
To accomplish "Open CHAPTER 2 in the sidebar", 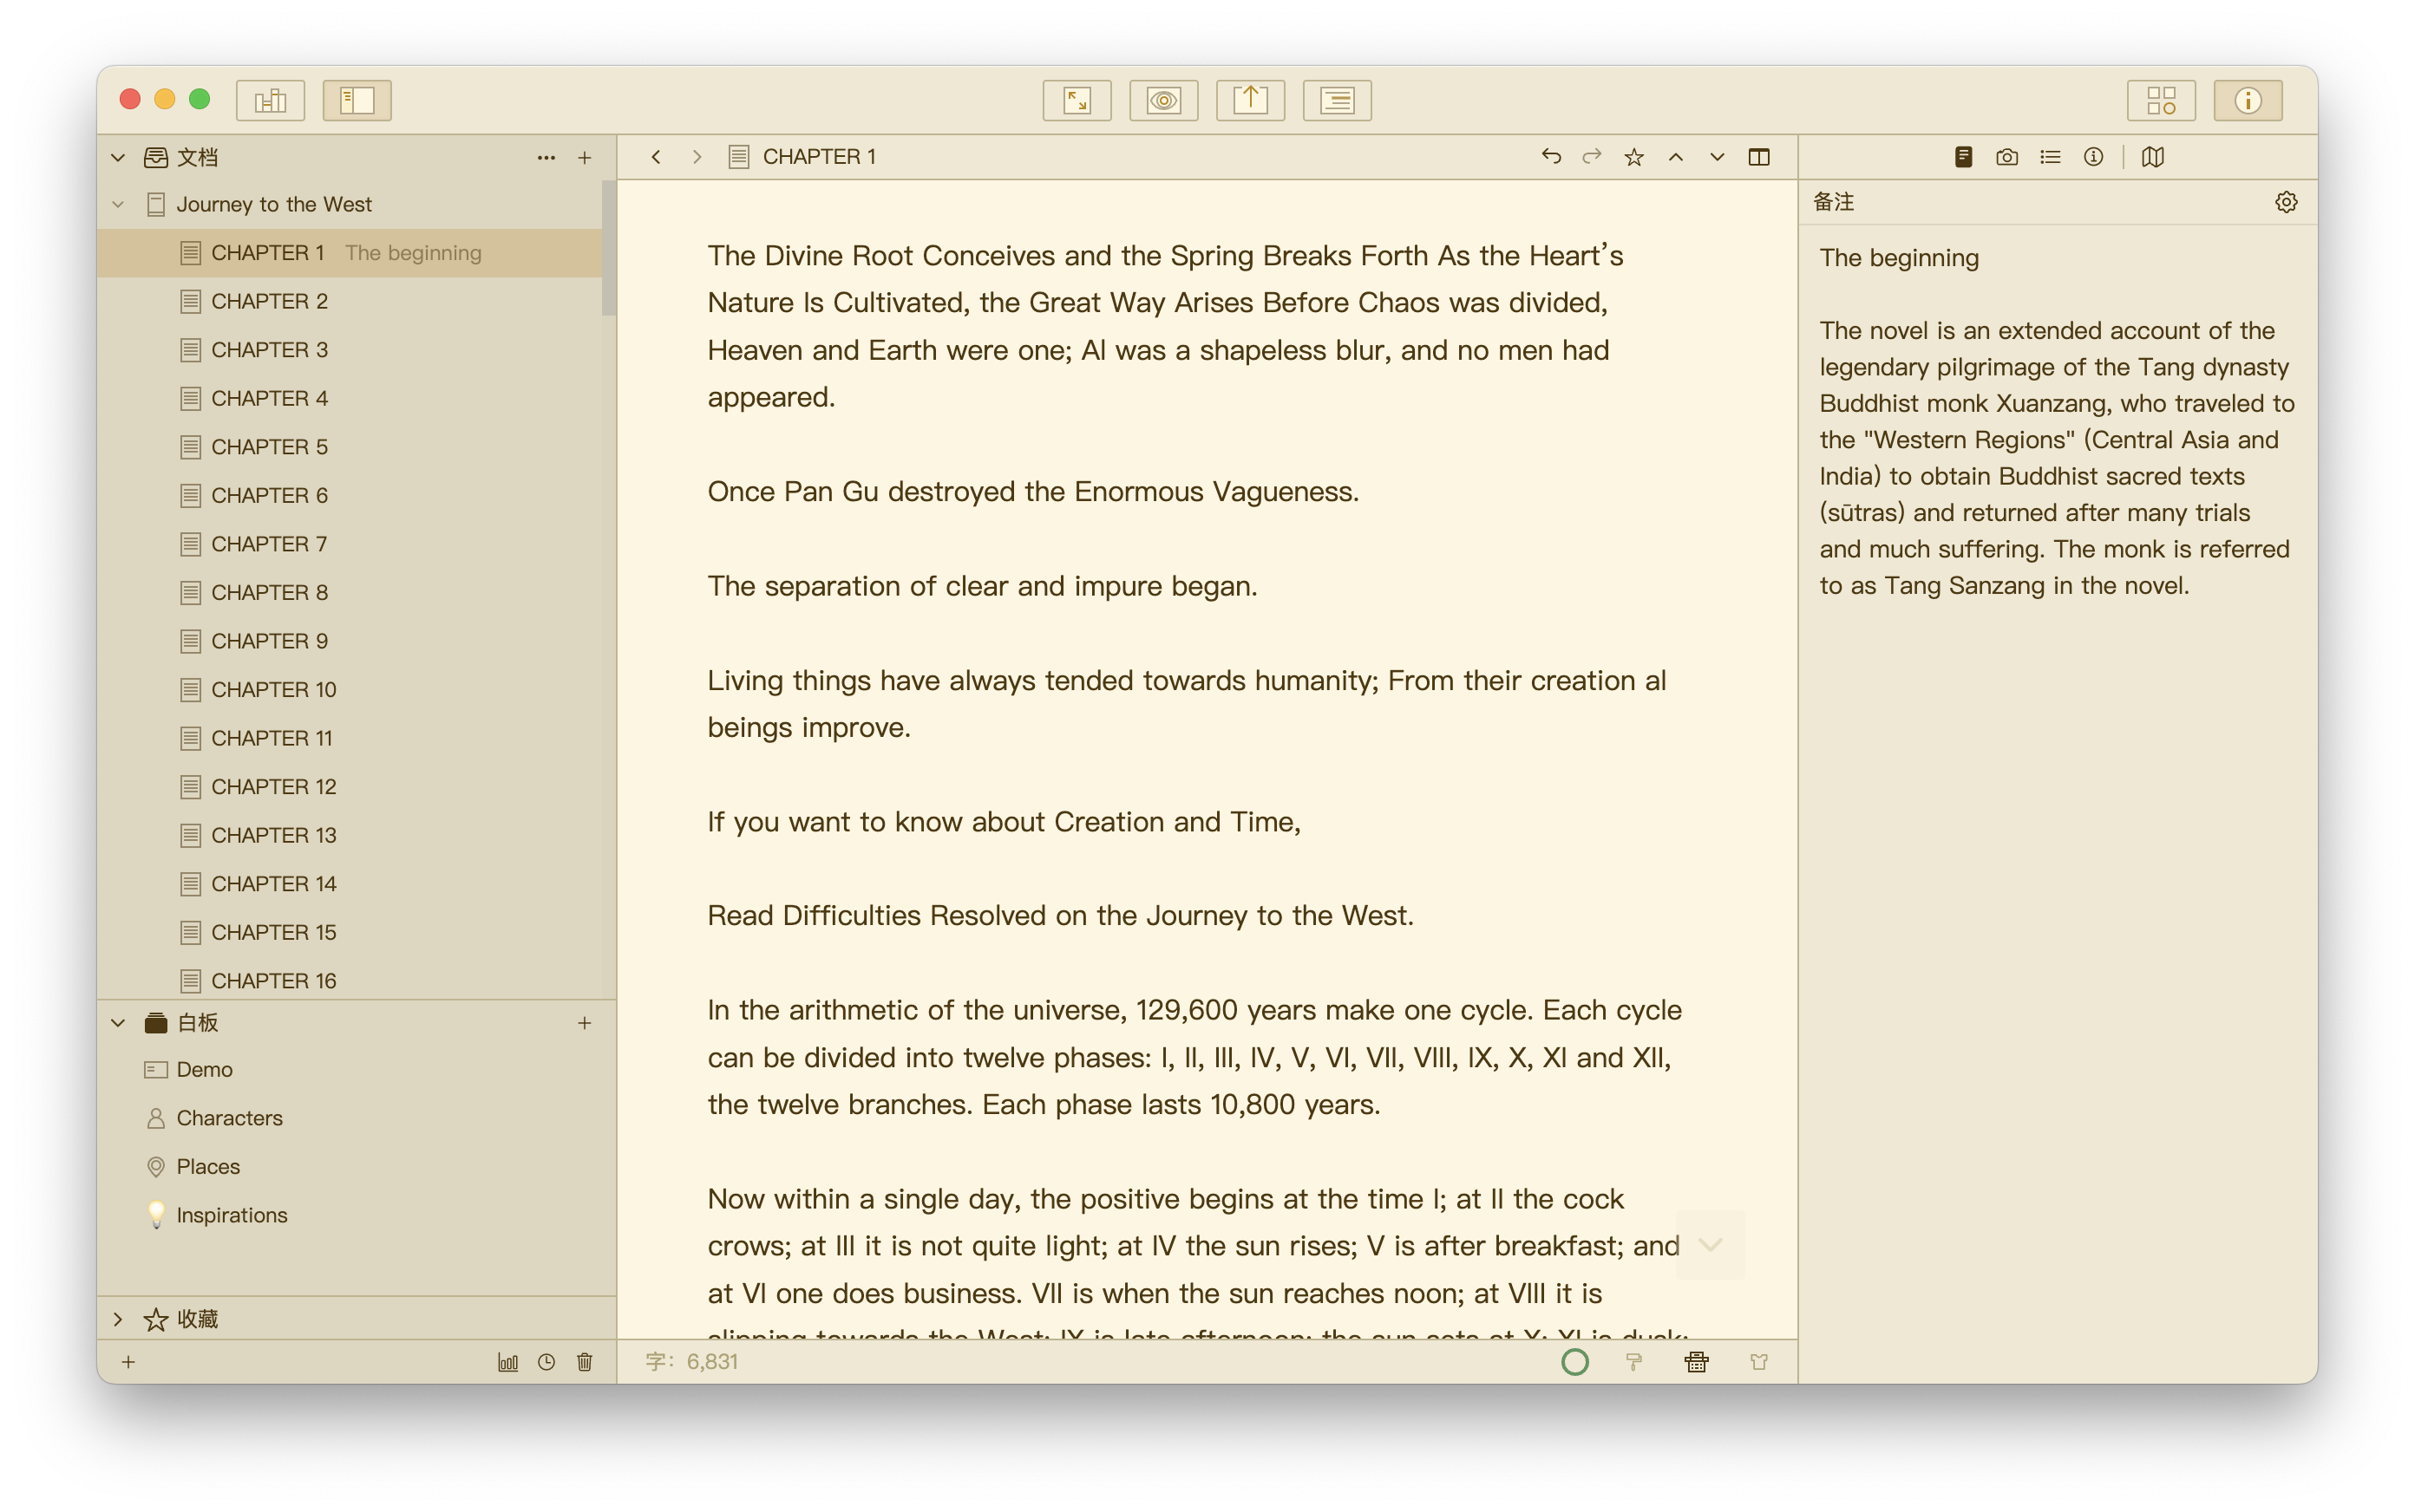I will 350,301.
